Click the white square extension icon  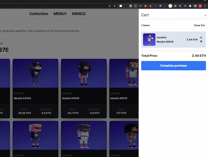[121, 6]
